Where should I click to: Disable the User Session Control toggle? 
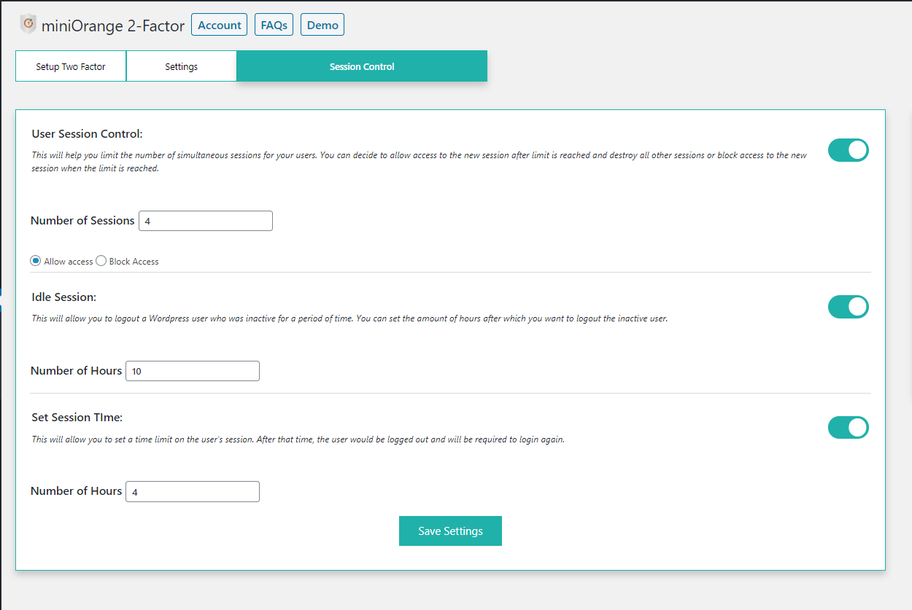click(849, 150)
